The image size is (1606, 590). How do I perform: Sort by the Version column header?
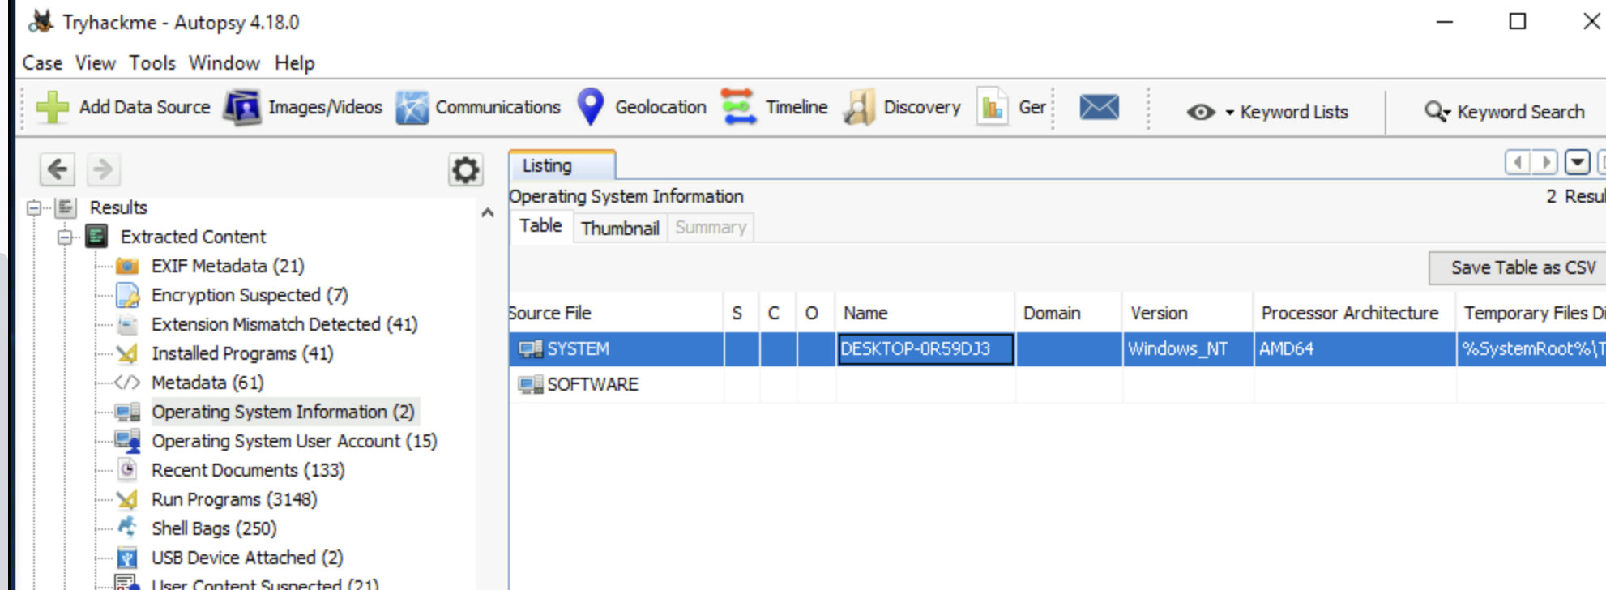pos(1188,313)
